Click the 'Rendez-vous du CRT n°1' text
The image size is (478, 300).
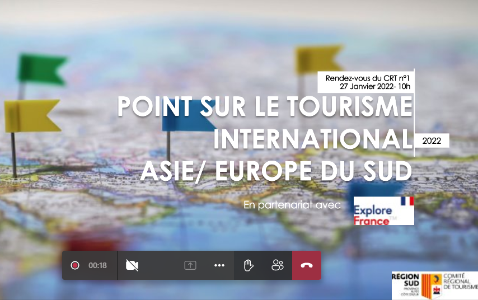pyautogui.click(x=368, y=78)
